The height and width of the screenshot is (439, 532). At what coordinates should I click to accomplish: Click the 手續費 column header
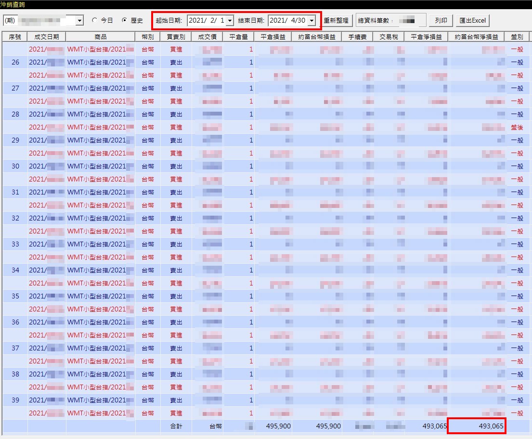[357, 37]
